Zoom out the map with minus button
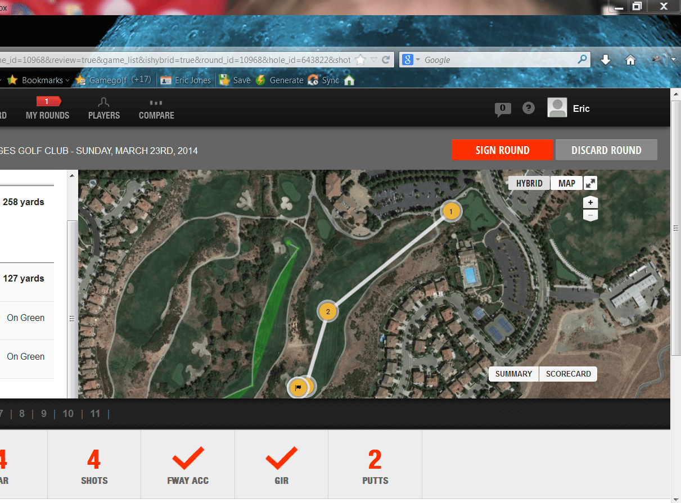The image size is (681, 503). (590, 215)
